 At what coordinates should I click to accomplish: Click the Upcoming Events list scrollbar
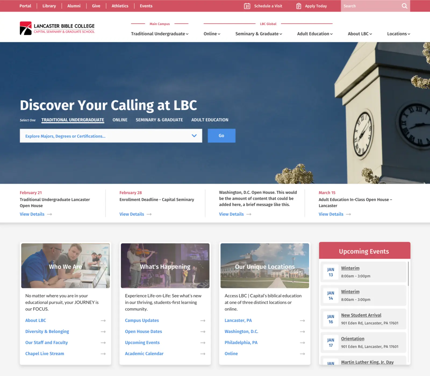(408, 274)
